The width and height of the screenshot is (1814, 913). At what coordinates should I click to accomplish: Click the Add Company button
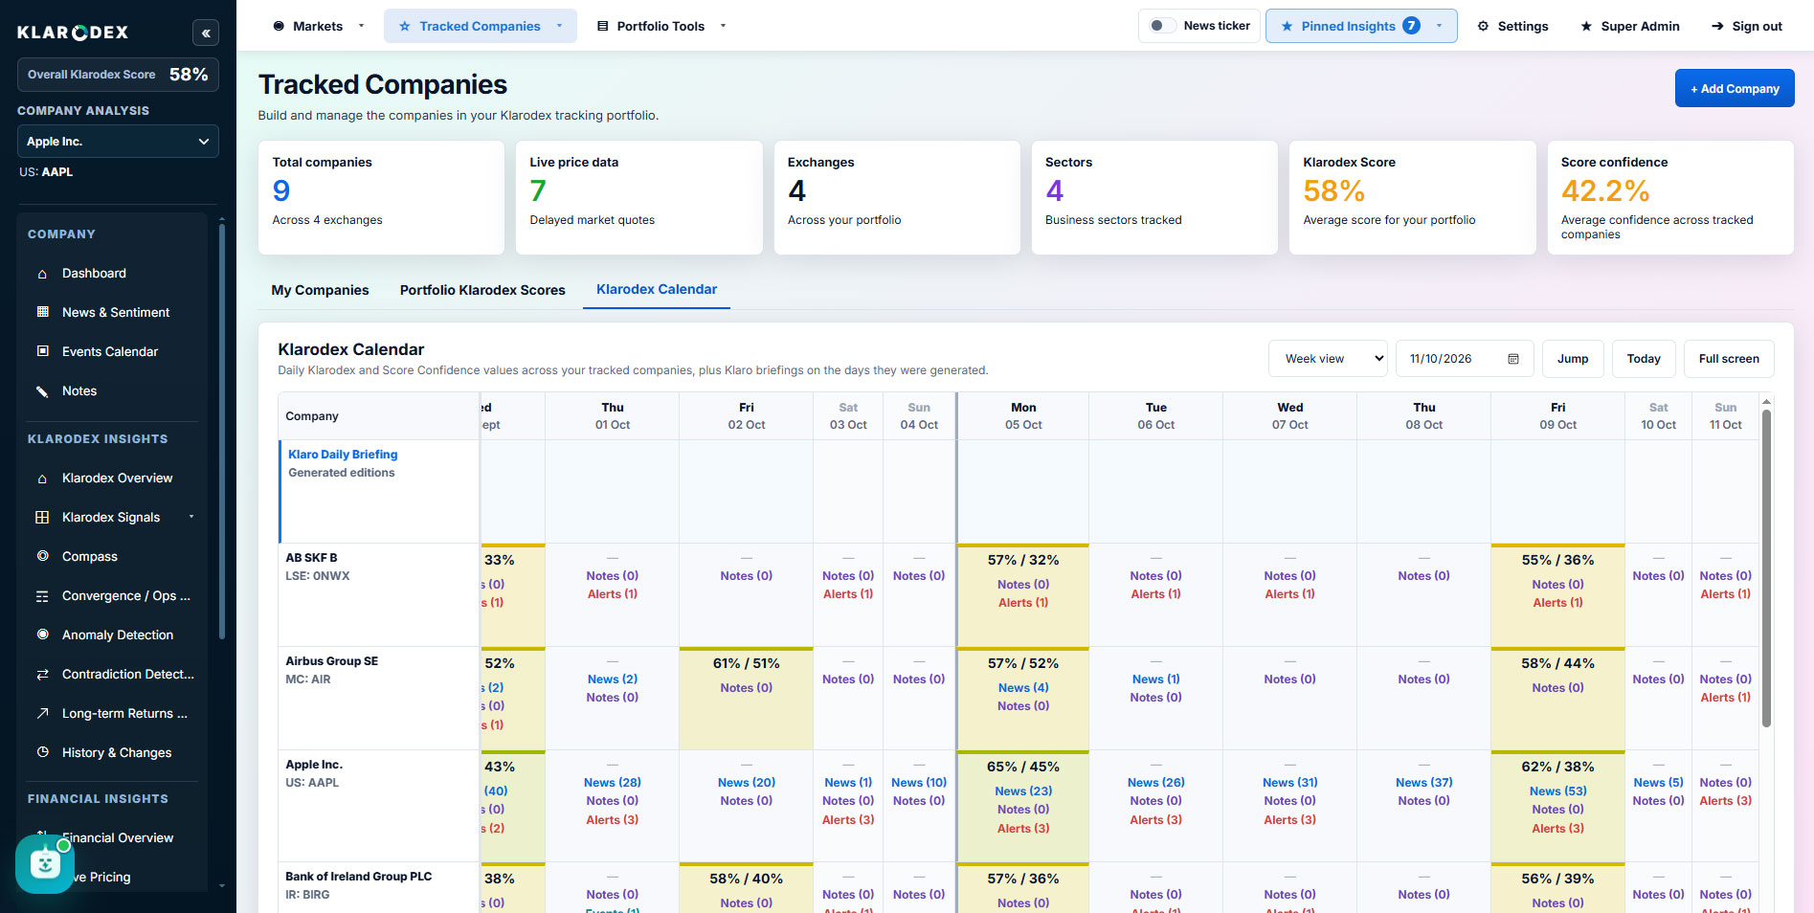click(1735, 88)
